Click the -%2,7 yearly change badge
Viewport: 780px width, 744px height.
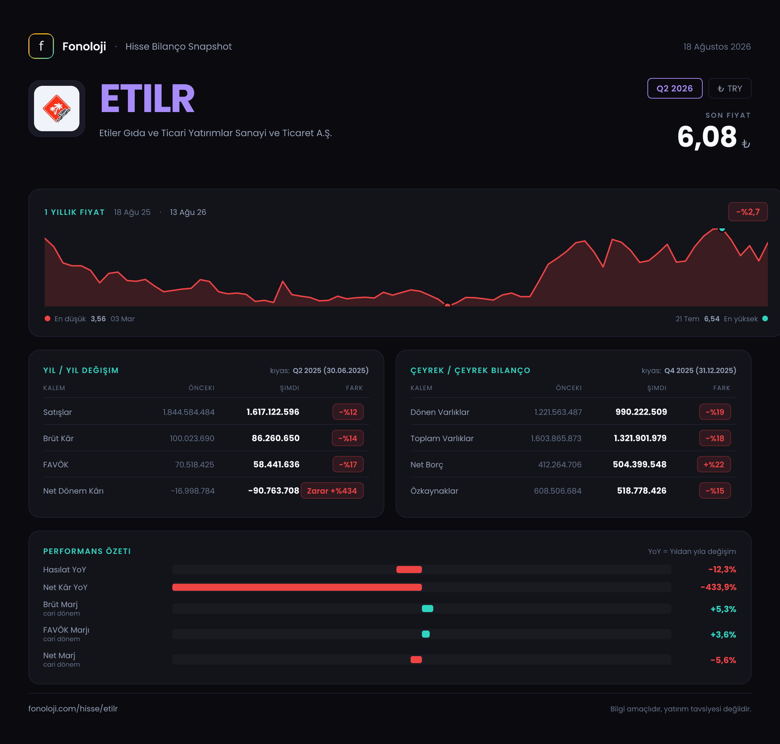click(747, 212)
